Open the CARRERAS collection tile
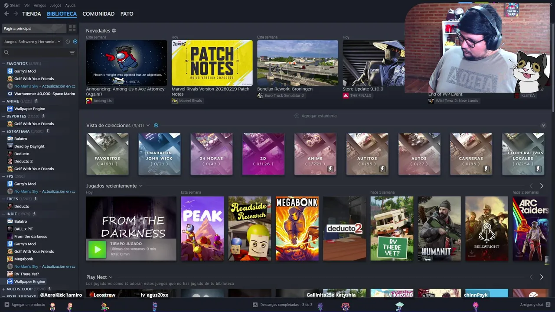The height and width of the screenshot is (312, 555). coord(471,154)
